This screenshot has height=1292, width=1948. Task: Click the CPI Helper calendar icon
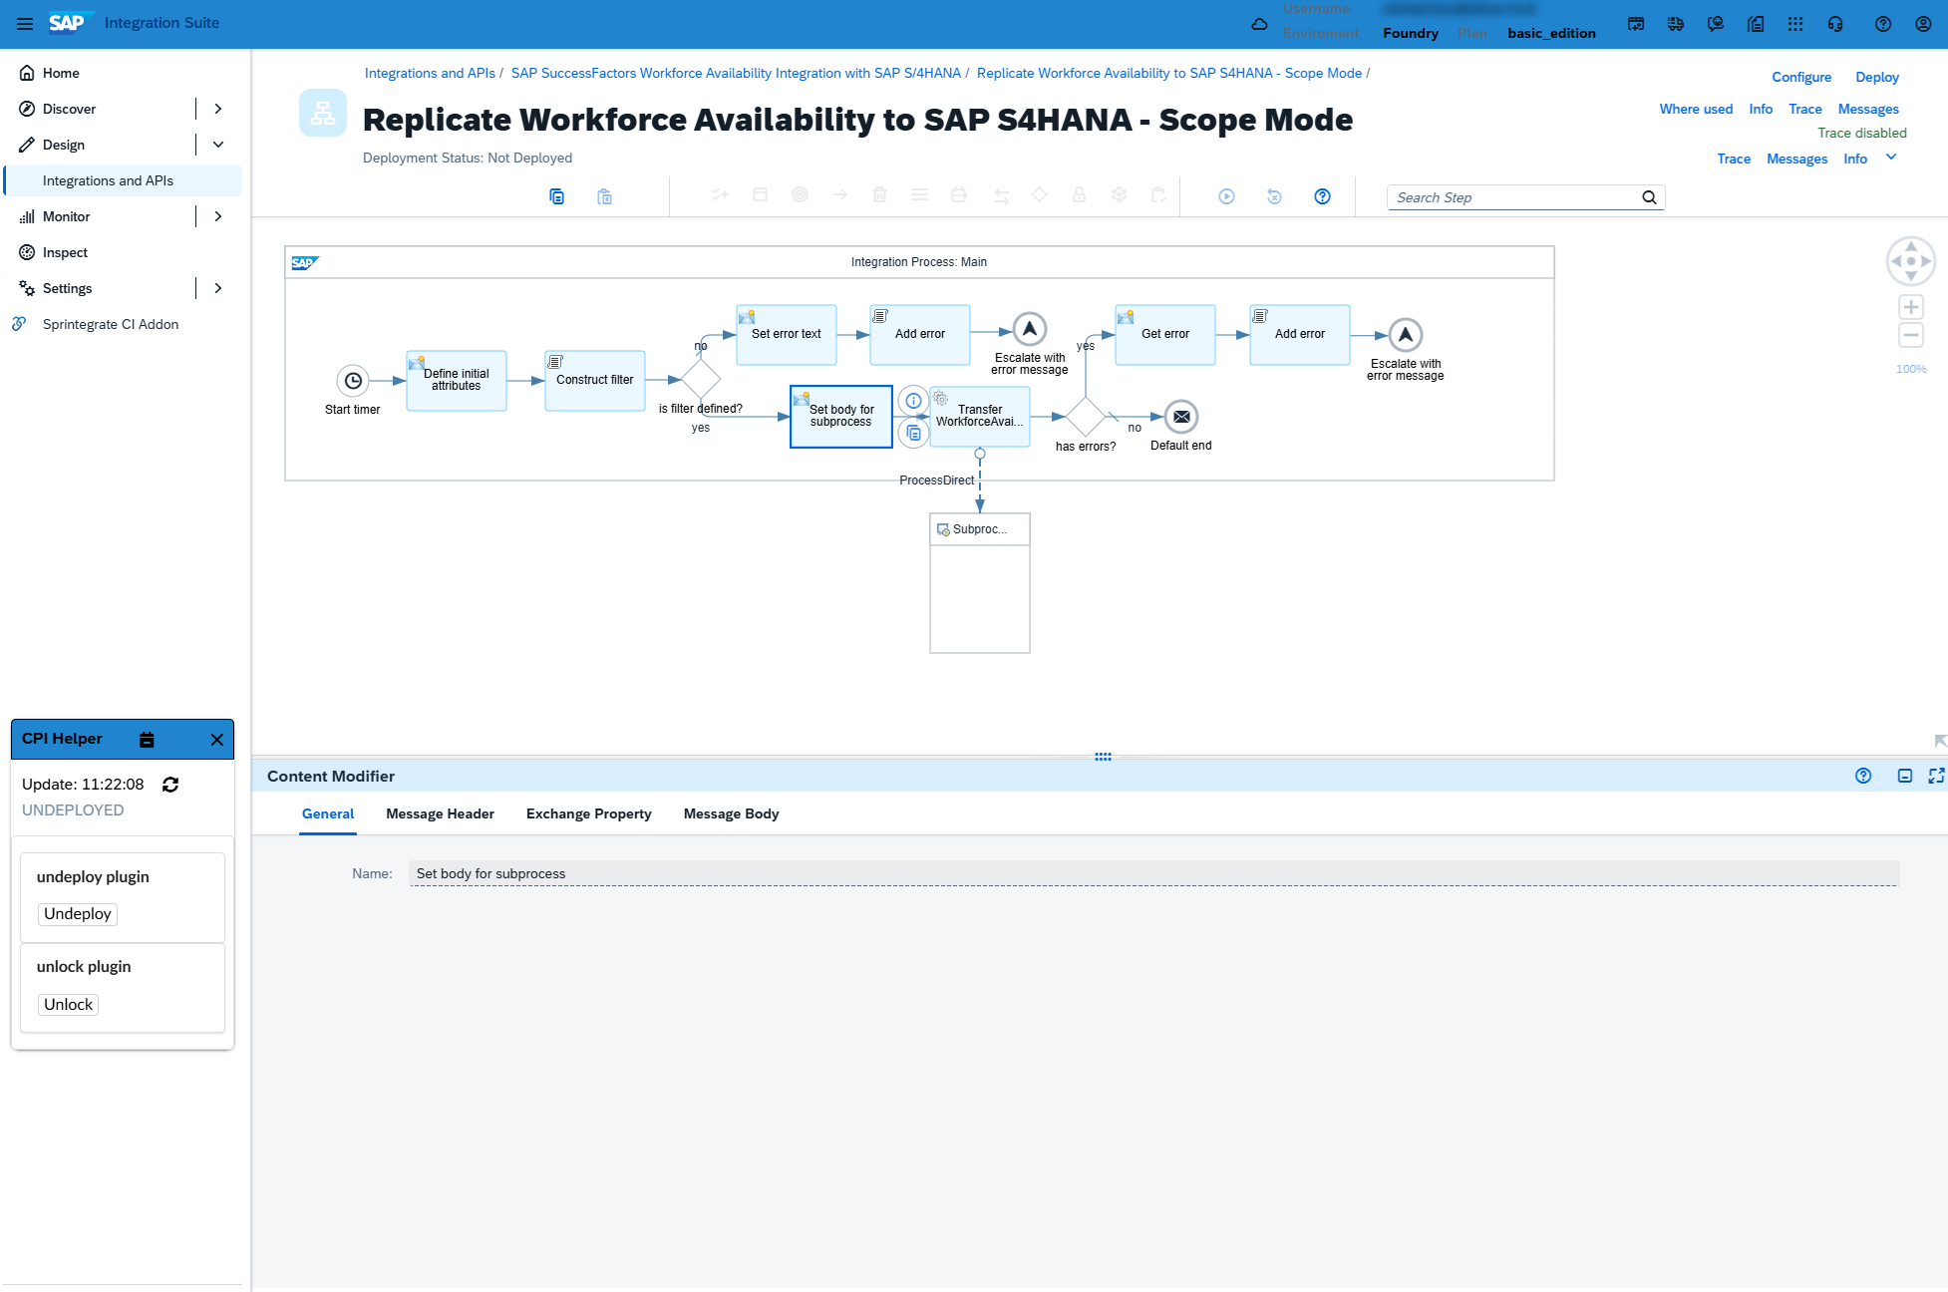[147, 740]
